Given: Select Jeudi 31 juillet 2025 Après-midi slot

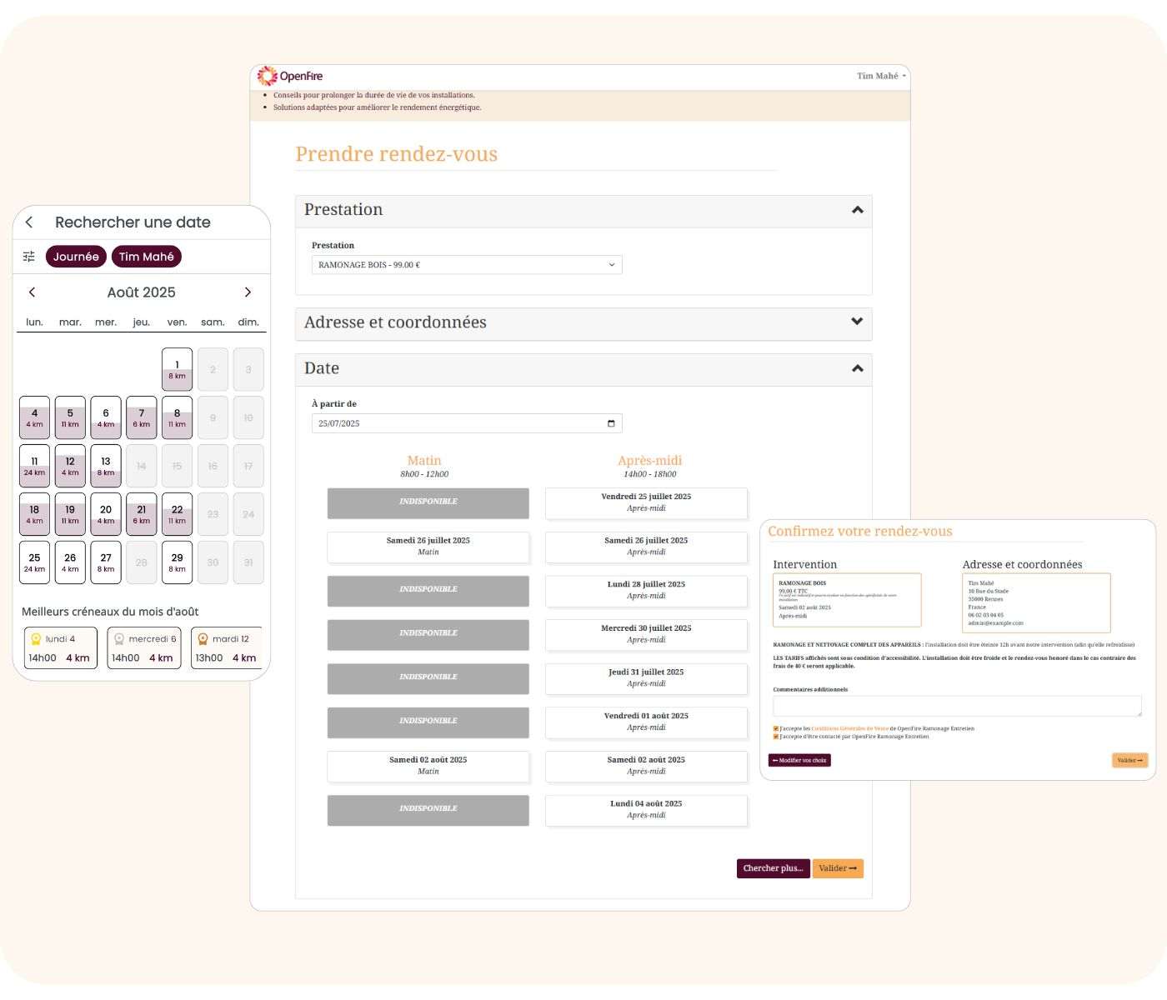Looking at the screenshot, I should click(x=646, y=677).
